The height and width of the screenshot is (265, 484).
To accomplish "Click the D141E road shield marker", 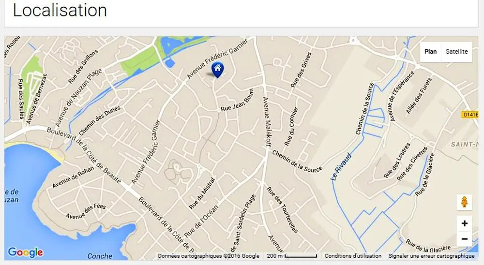I will (470, 115).
